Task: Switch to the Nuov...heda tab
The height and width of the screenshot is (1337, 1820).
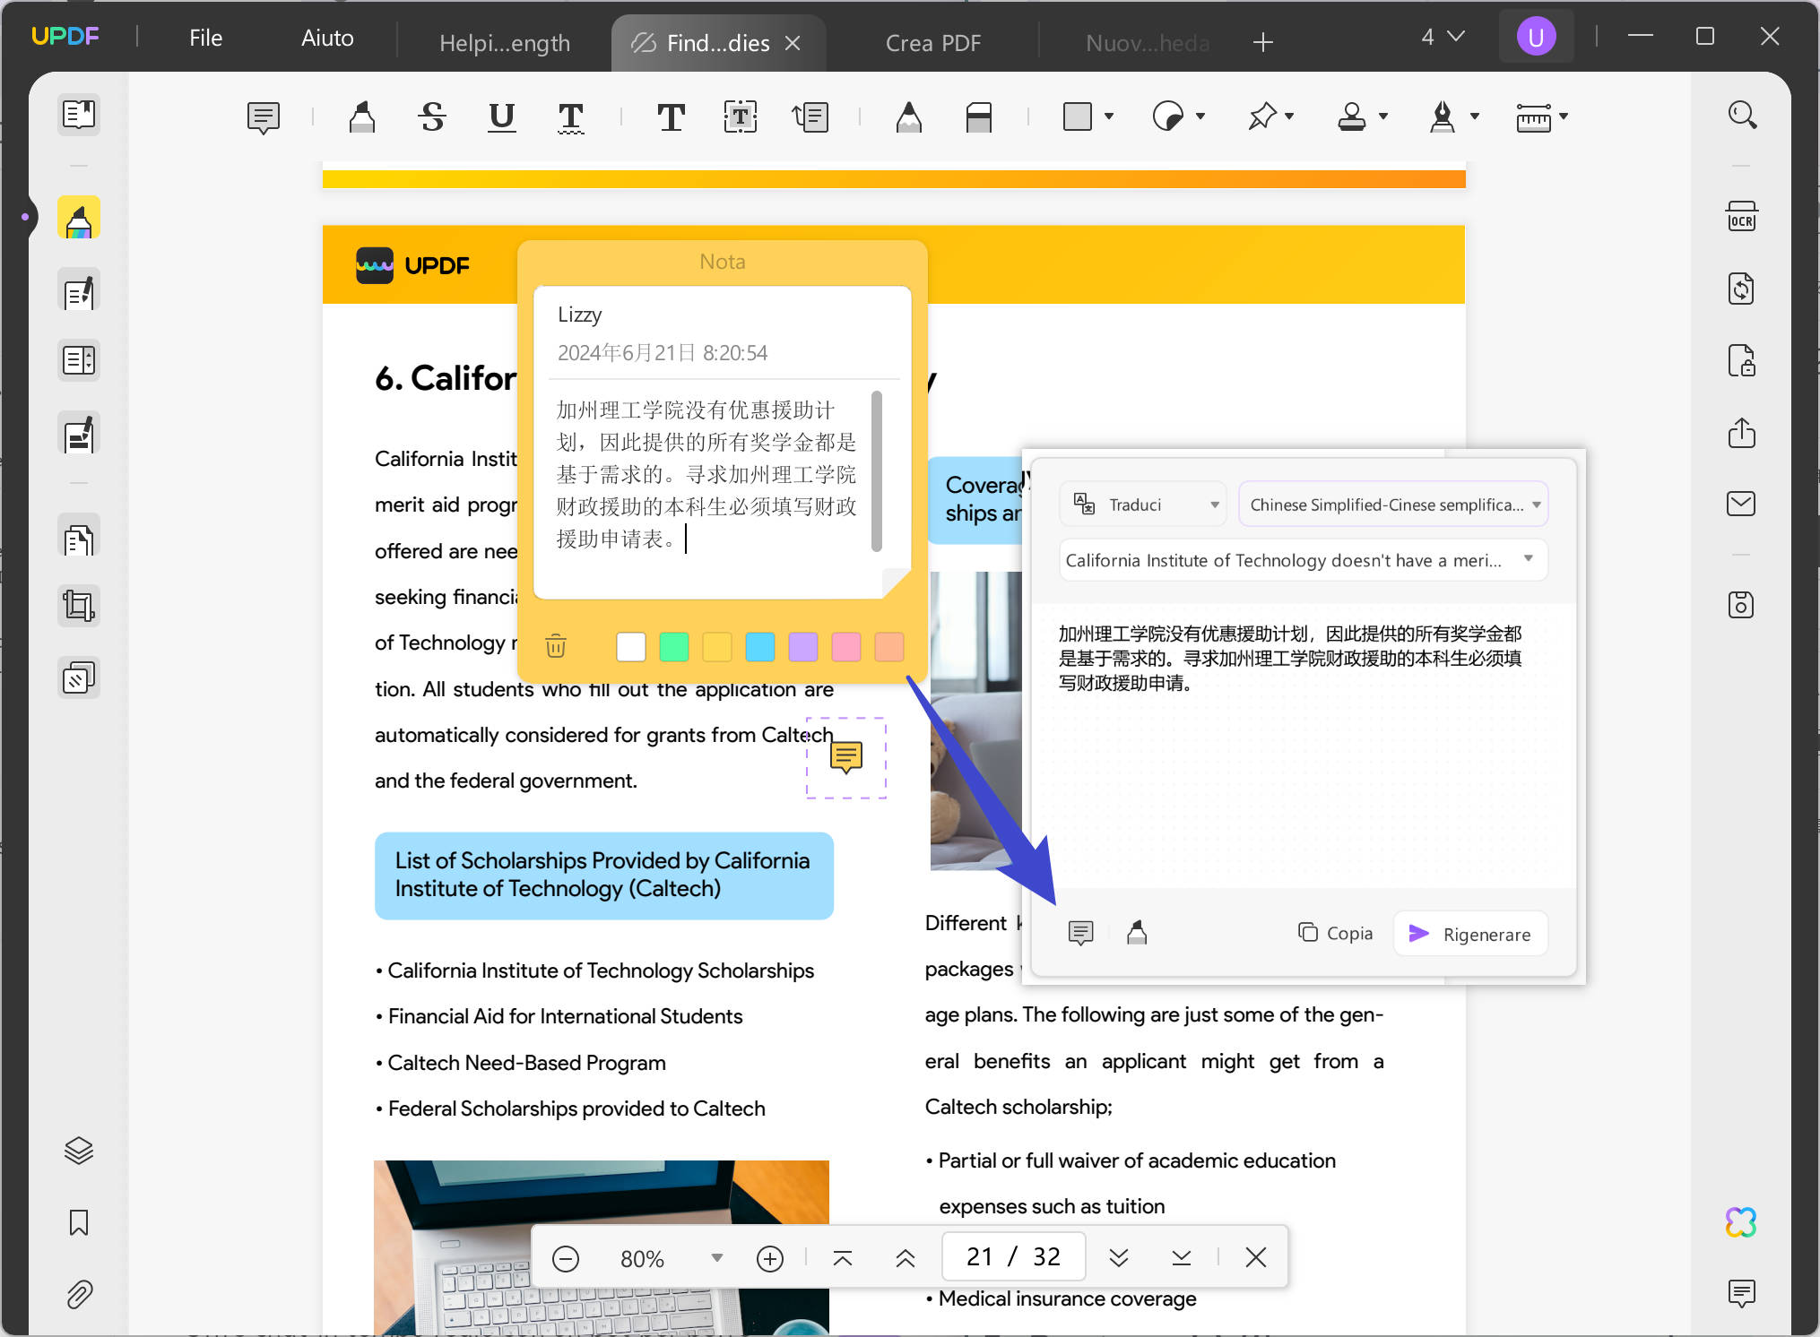Action: 1148,43
